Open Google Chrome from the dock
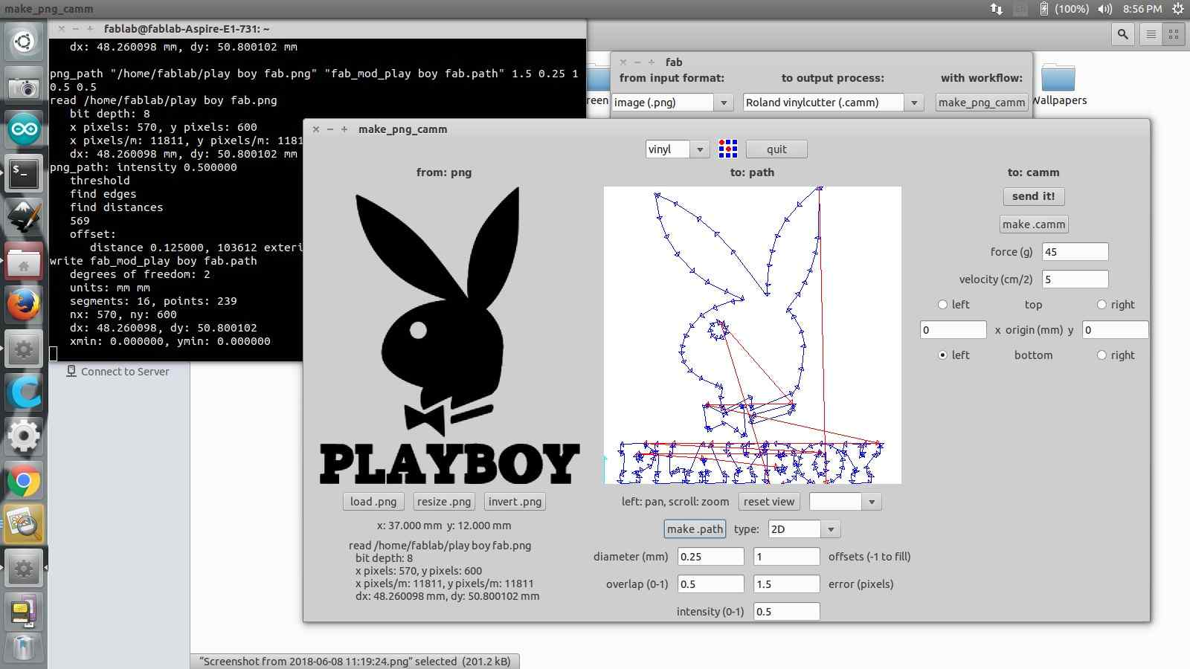Viewport: 1190px width, 669px height. point(24,481)
